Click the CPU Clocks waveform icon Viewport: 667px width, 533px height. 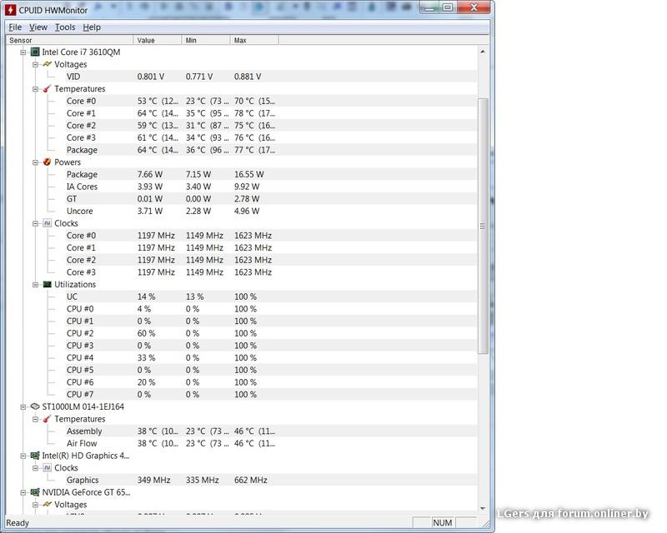[48, 223]
